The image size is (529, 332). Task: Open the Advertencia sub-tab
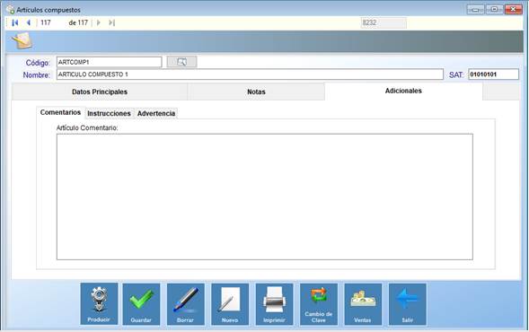click(156, 114)
